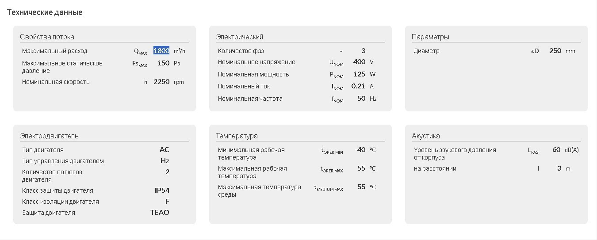Viewport: 597px width, 240px height.
Task: Click the Акустика section title
Action: tap(426, 136)
